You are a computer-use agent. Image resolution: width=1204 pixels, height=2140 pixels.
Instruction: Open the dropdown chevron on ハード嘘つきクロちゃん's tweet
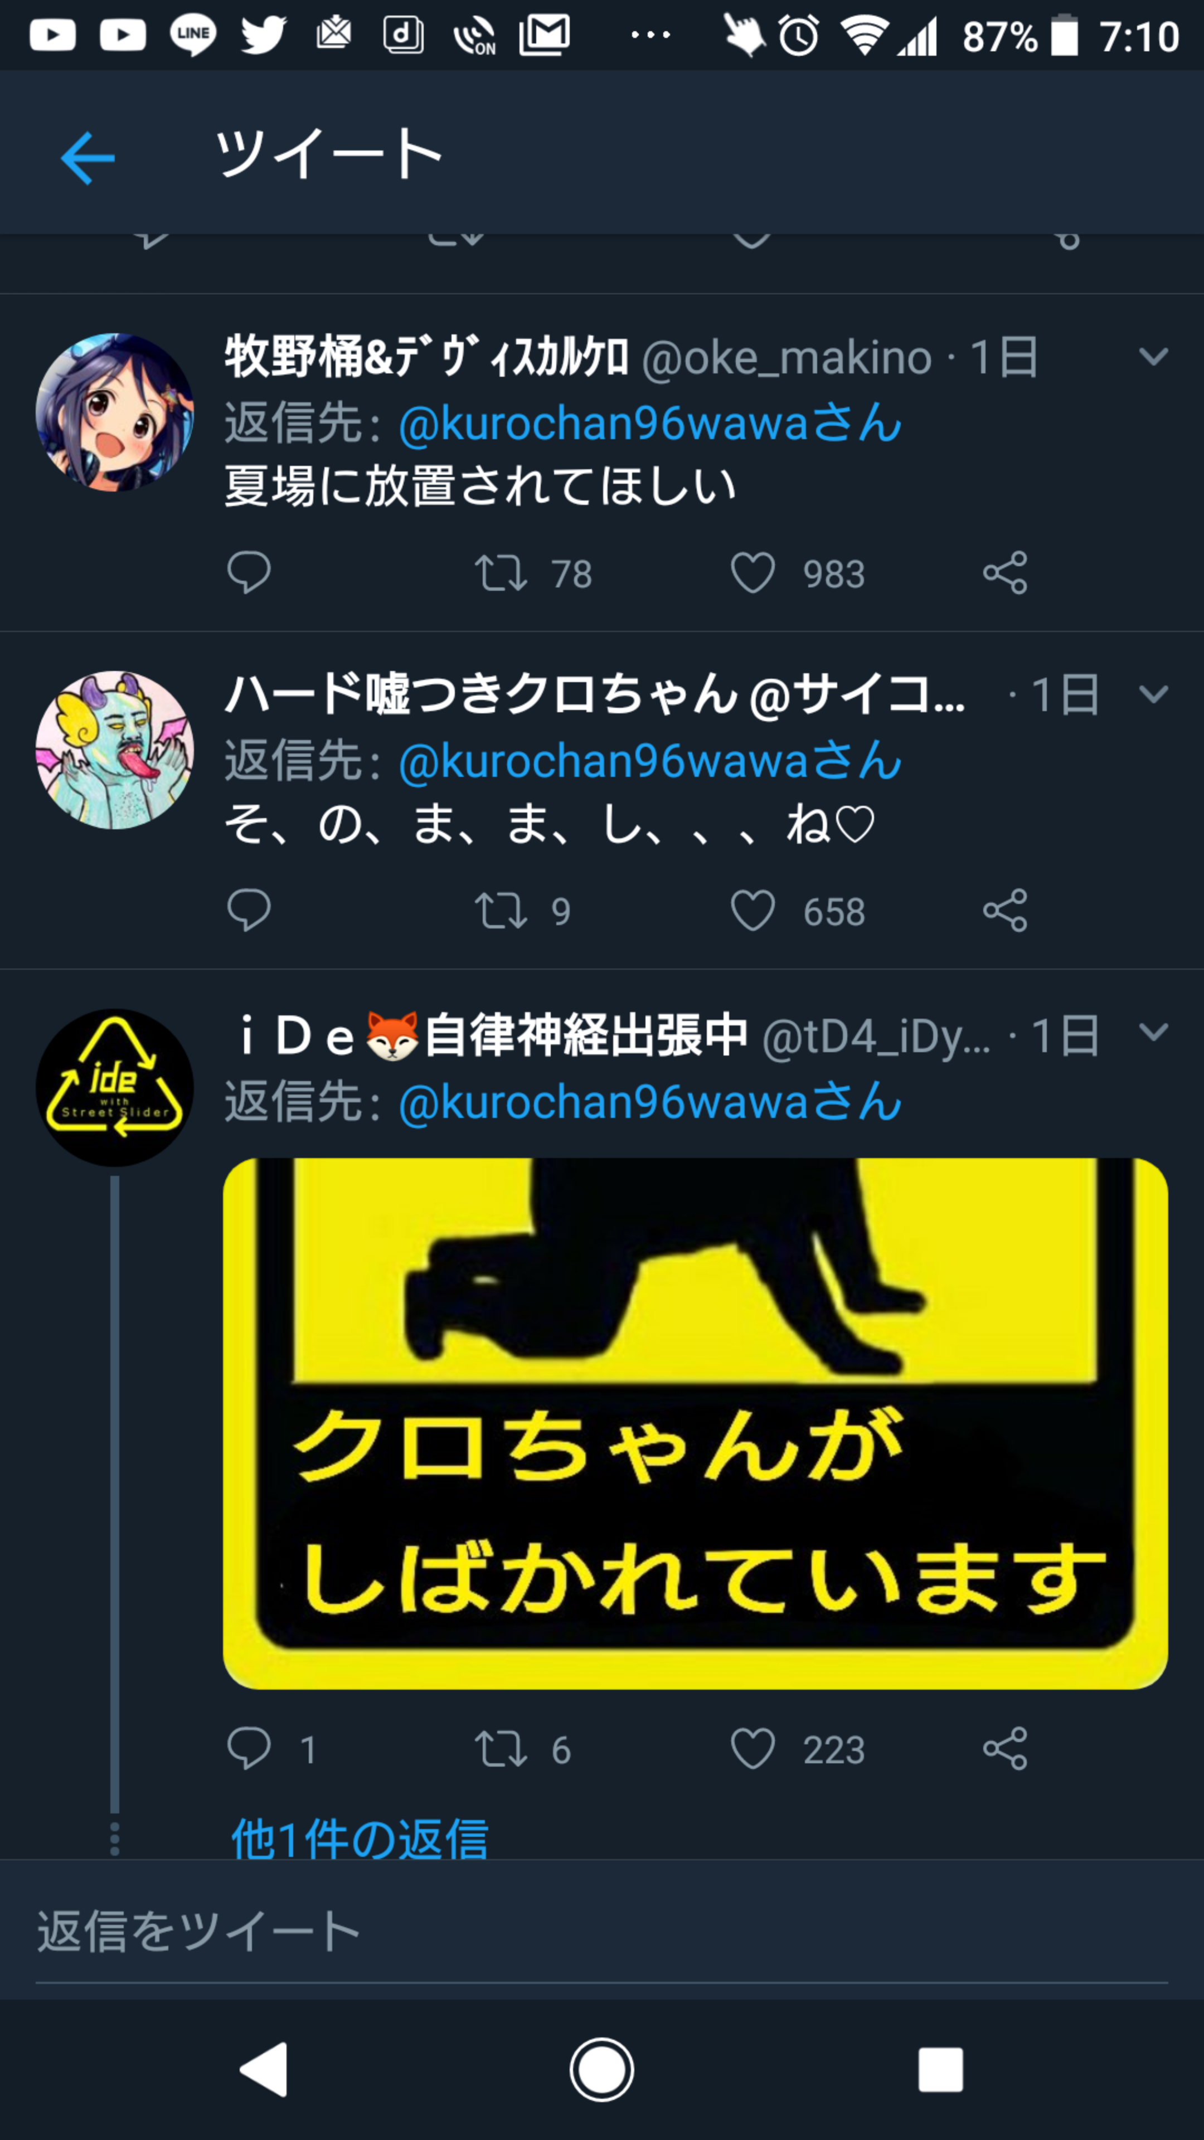click(1153, 694)
